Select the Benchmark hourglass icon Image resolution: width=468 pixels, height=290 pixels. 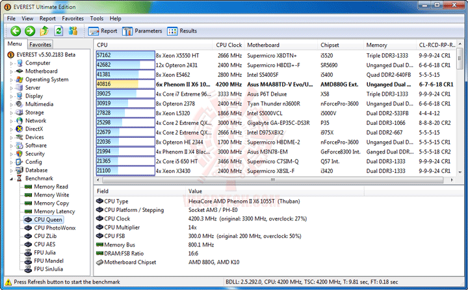click(19, 178)
